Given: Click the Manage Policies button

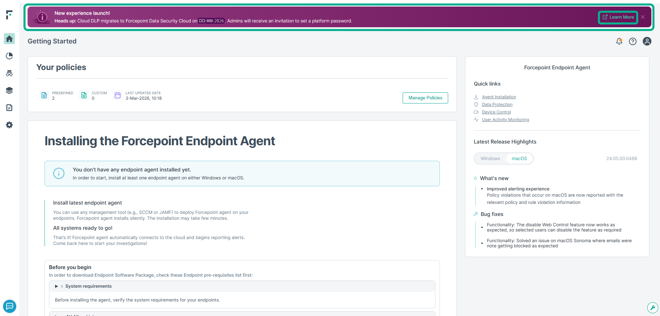Looking at the screenshot, I should tap(425, 98).
